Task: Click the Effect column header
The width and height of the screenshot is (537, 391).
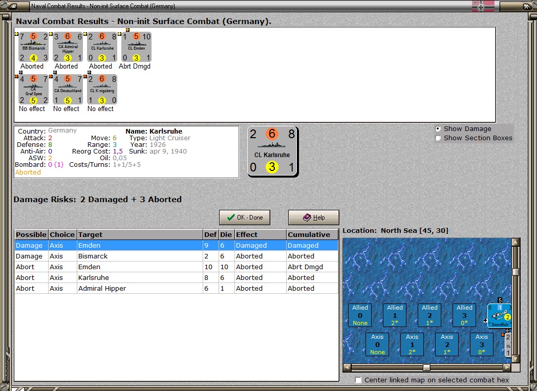Action: coord(260,234)
